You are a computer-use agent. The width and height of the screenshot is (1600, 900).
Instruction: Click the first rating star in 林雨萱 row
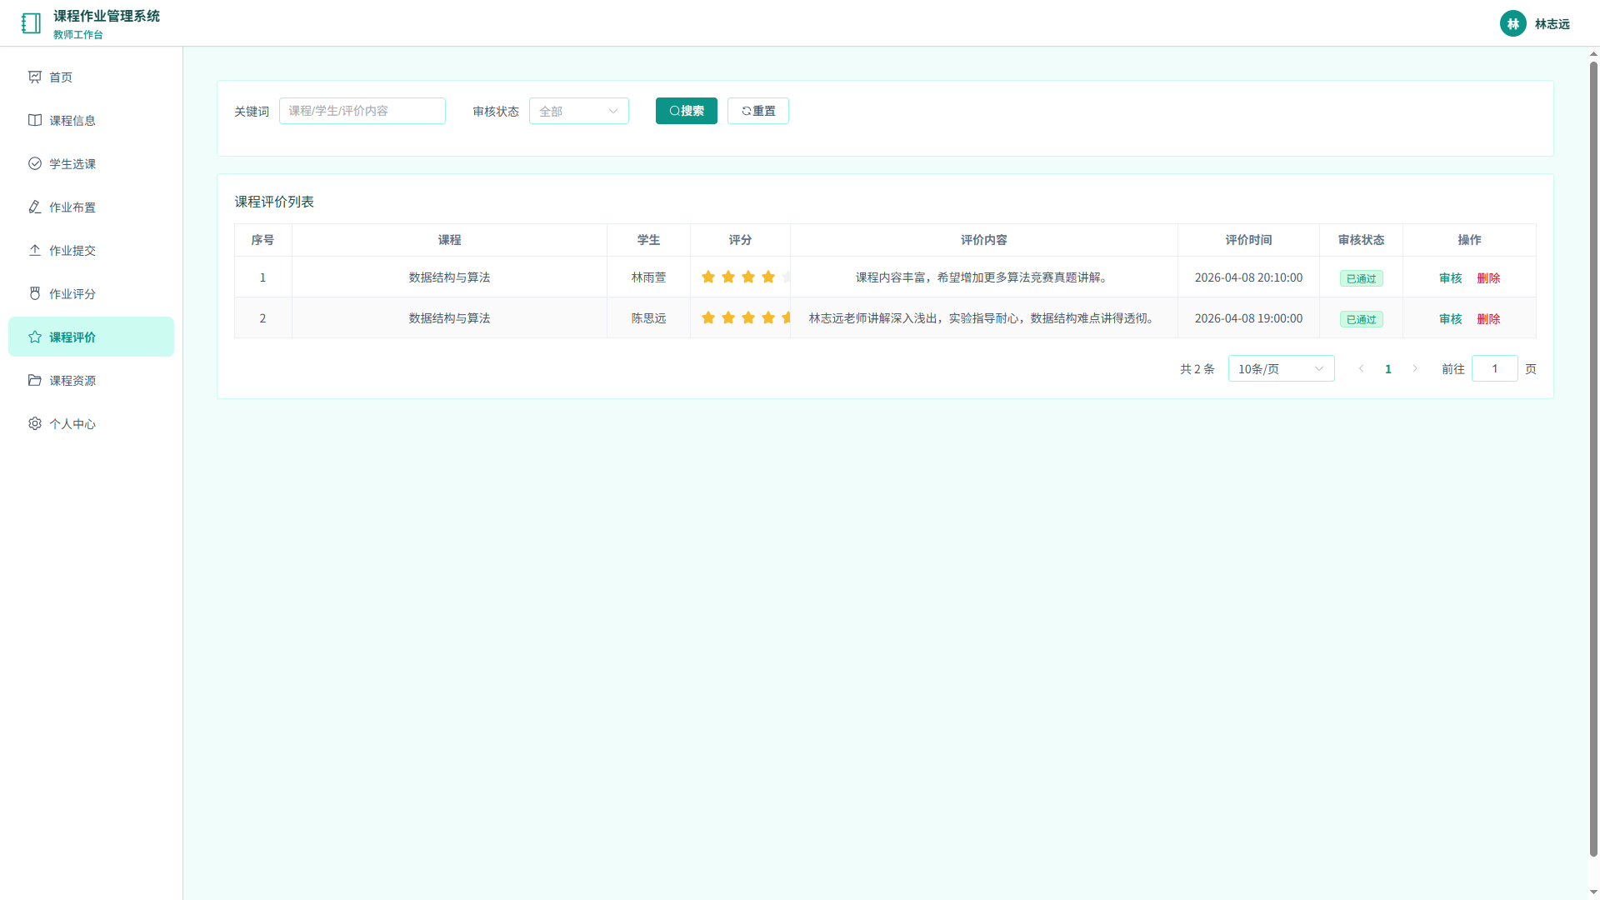pyautogui.click(x=708, y=277)
